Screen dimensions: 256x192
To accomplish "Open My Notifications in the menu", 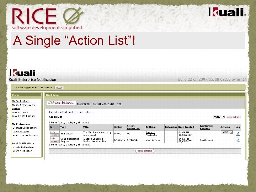I will [21, 101].
